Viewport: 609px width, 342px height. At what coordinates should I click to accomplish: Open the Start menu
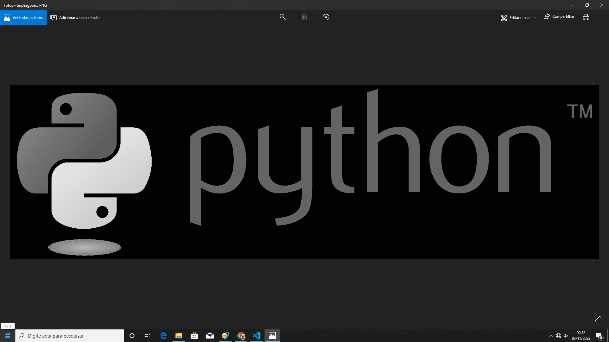click(x=7, y=336)
